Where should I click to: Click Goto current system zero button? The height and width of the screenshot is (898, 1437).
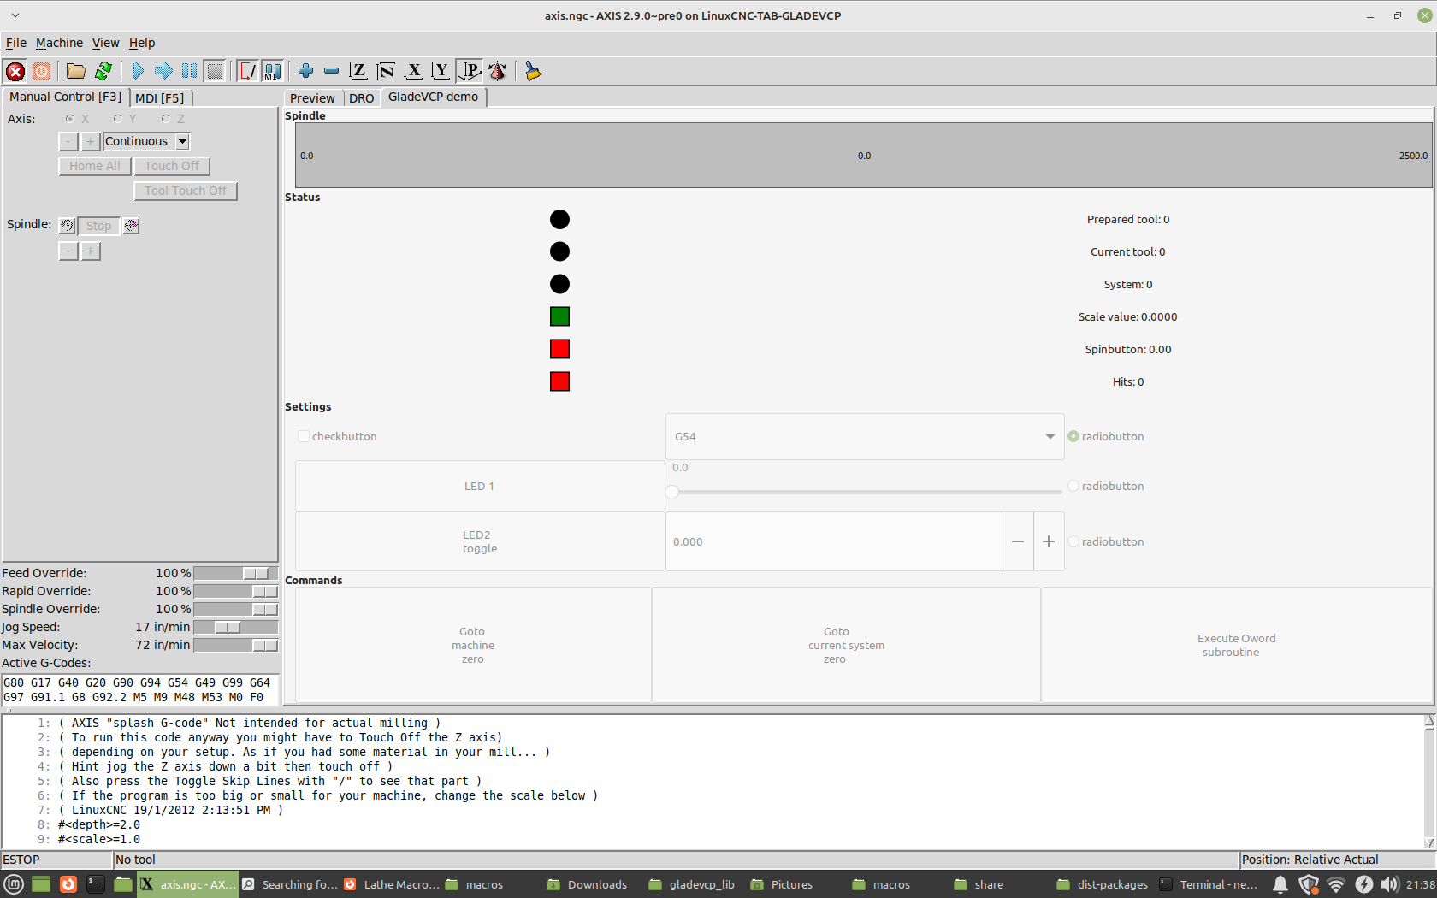tap(846, 645)
